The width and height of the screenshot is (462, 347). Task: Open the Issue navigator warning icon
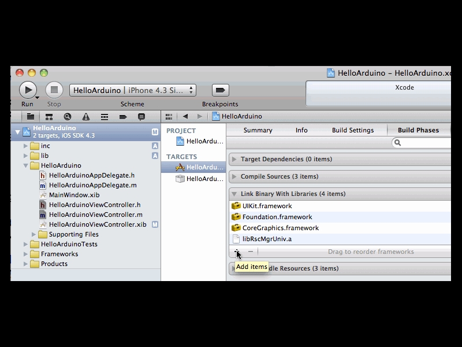(x=85, y=117)
